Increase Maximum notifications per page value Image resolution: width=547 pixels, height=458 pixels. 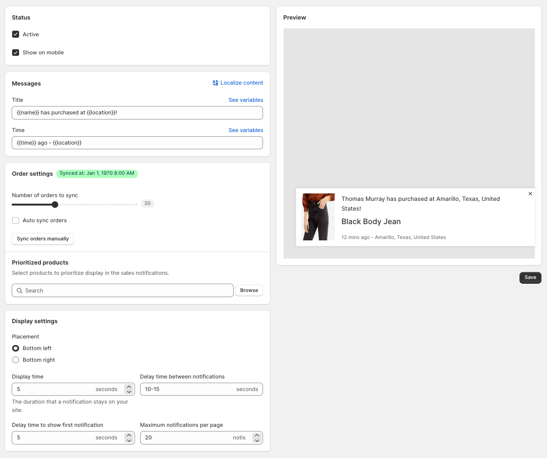click(257, 435)
